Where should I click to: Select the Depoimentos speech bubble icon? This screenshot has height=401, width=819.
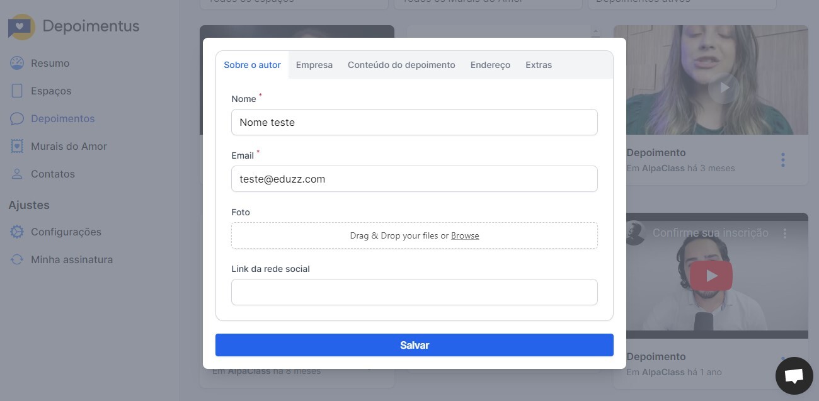(x=17, y=118)
